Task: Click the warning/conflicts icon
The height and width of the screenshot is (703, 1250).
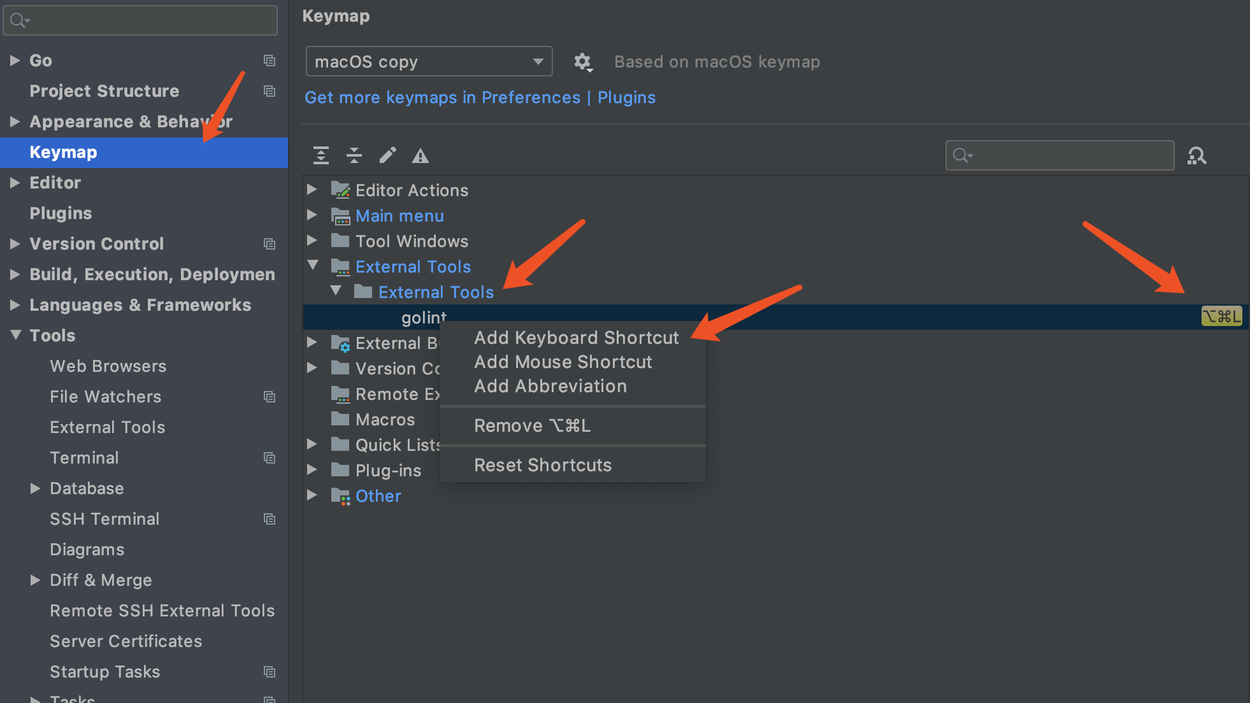Action: 420,155
